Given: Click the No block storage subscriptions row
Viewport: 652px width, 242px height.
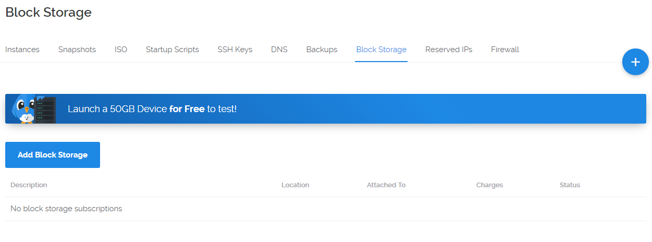Looking at the screenshot, I should pos(326,209).
